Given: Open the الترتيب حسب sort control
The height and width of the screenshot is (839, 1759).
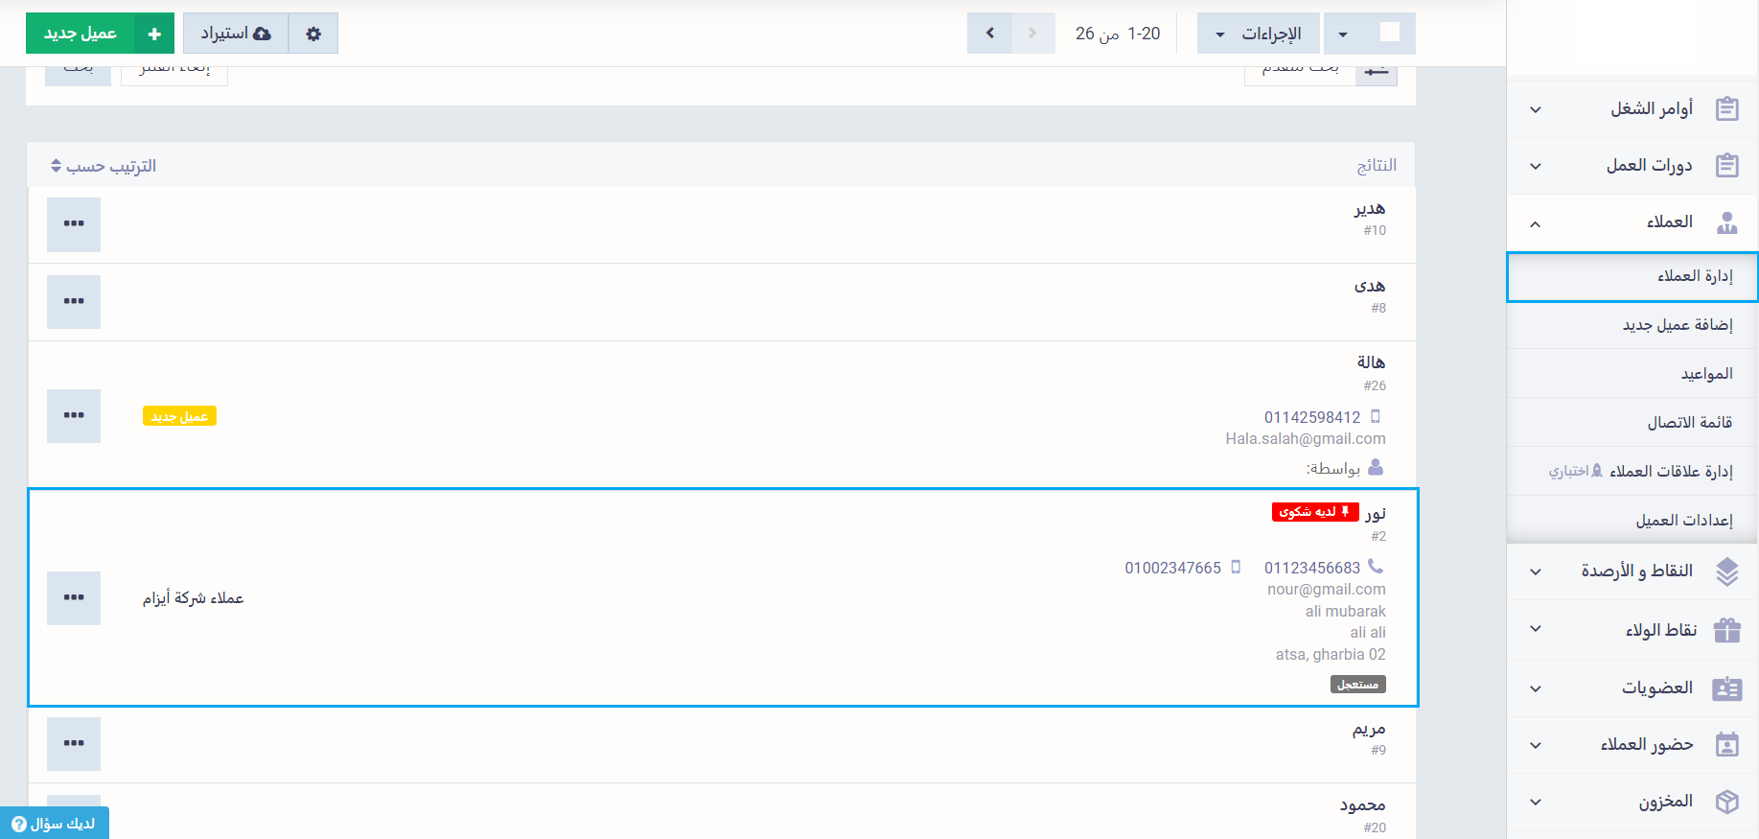Looking at the screenshot, I should pos(104,167).
